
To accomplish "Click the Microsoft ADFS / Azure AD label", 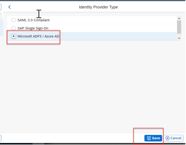I will click(38, 36).
